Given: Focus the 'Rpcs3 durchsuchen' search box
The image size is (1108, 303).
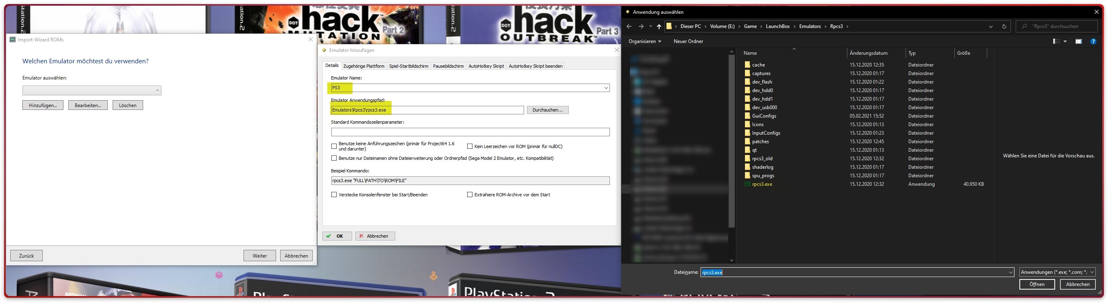Looking at the screenshot, I should [1057, 27].
